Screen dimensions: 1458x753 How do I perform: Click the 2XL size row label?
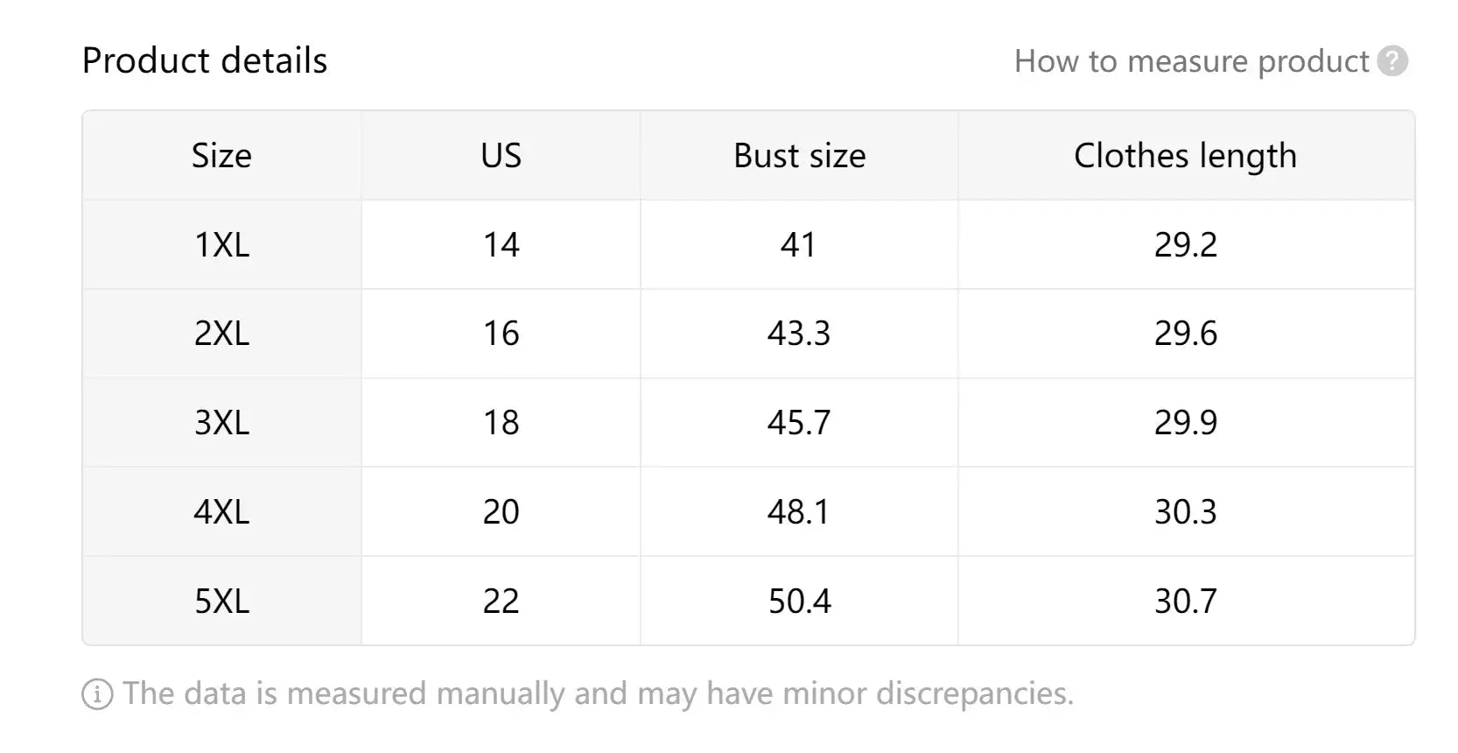pos(221,334)
